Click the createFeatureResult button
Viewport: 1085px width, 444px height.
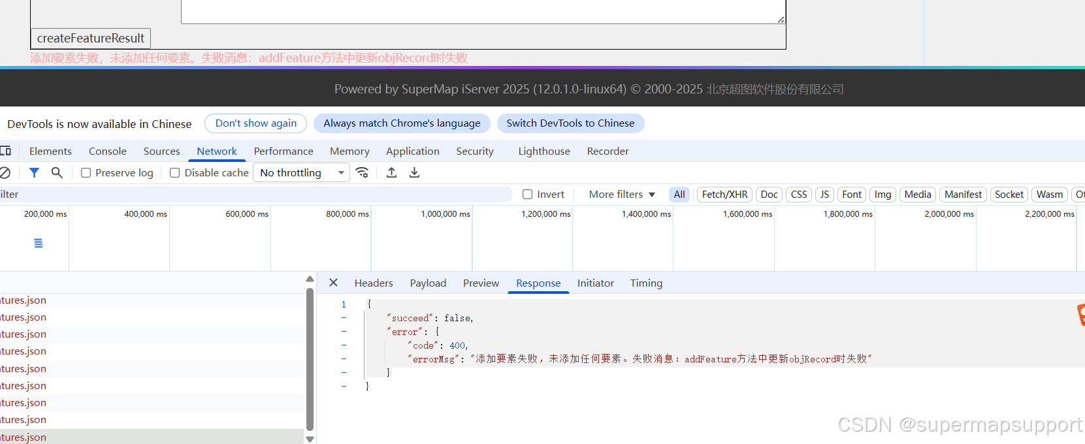91,39
